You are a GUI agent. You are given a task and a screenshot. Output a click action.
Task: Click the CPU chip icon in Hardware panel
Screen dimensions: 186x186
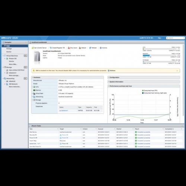pyautogui.click(x=34, y=87)
